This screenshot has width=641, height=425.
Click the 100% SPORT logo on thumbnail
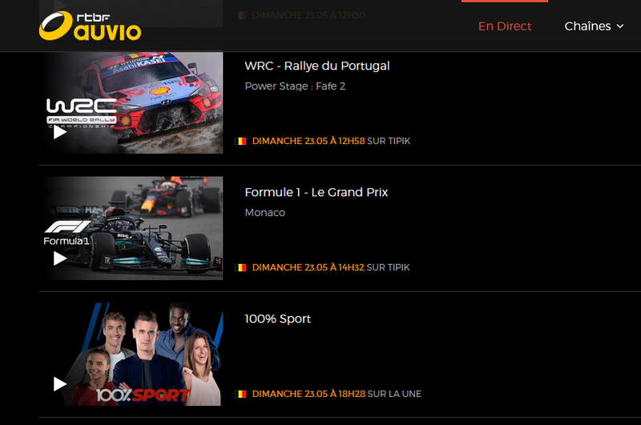143,395
